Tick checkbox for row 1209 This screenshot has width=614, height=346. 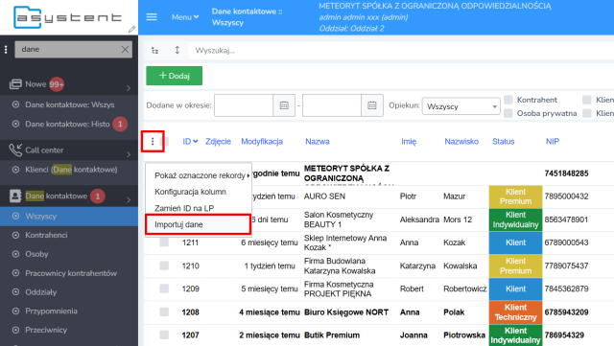tap(164, 288)
